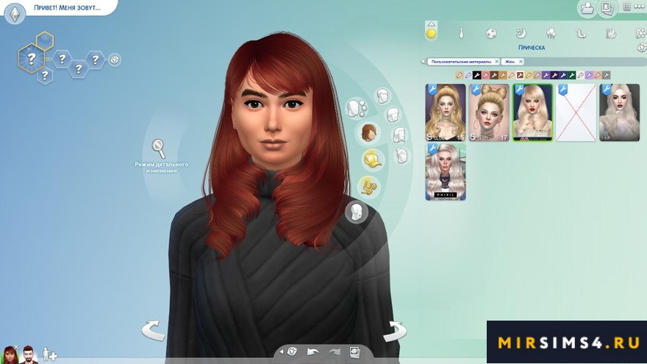
Task: Choose the large aspiration hexagon
Action: [32, 59]
